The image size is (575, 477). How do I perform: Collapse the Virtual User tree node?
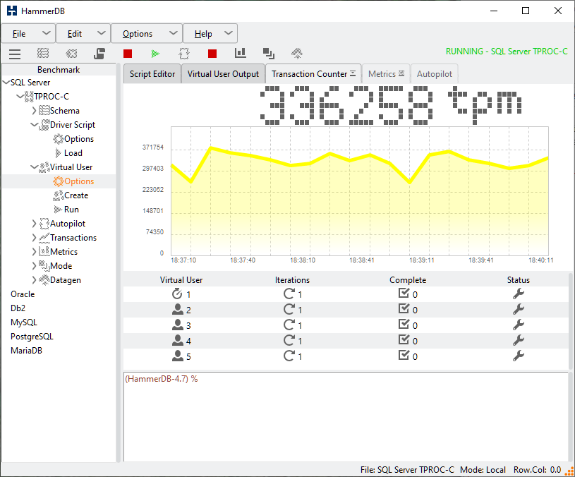point(34,167)
